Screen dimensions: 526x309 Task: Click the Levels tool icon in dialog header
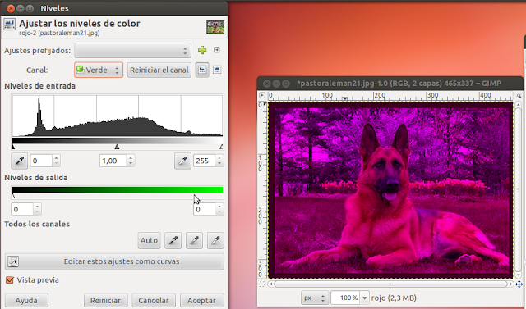9,25
